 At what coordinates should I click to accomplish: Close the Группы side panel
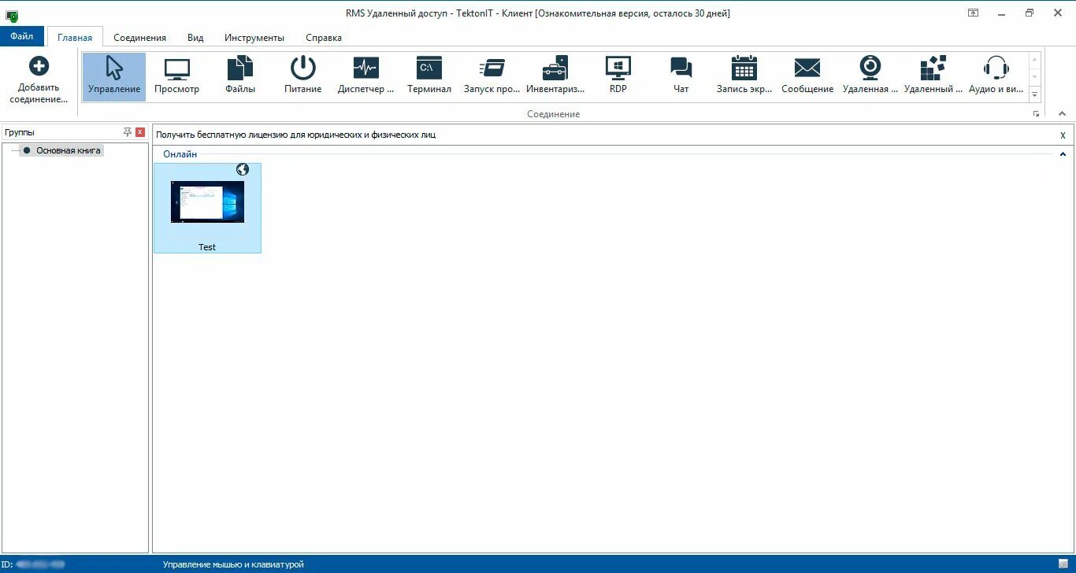coord(140,132)
